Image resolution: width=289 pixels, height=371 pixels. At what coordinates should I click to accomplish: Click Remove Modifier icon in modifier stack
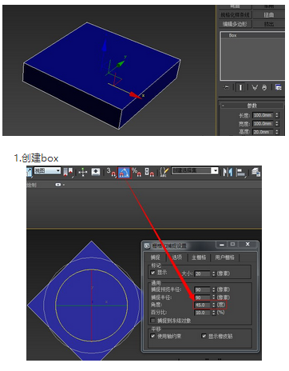pyautogui.click(x=264, y=87)
